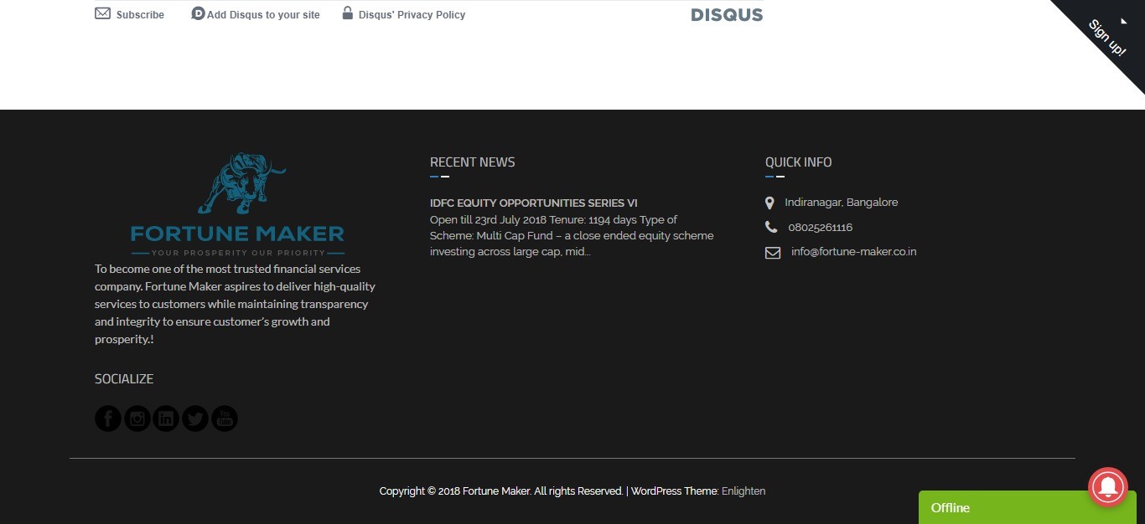Click the padlock privacy icon
Image resolution: width=1145 pixels, height=524 pixels.
coord(347,13)
